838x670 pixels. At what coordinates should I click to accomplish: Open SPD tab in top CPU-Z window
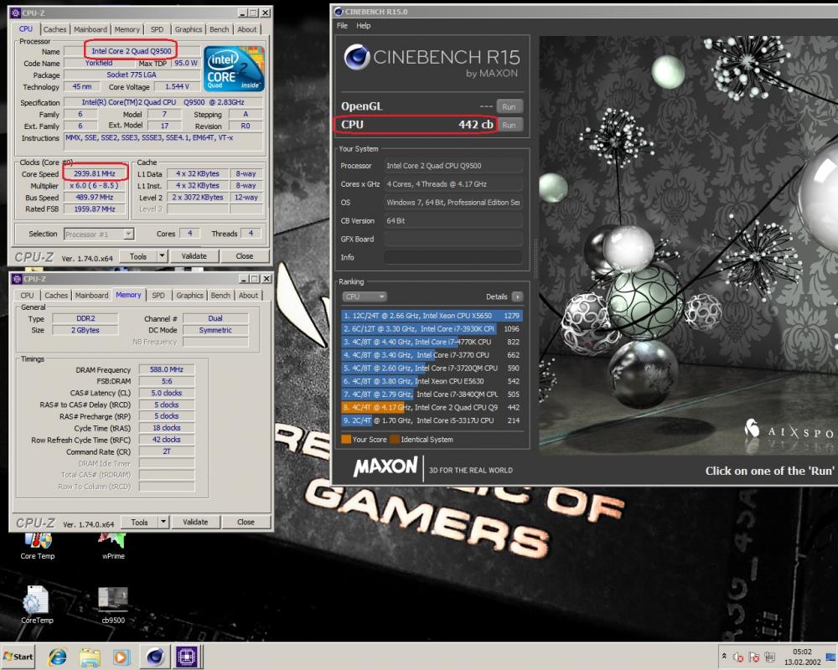point(158,29)
